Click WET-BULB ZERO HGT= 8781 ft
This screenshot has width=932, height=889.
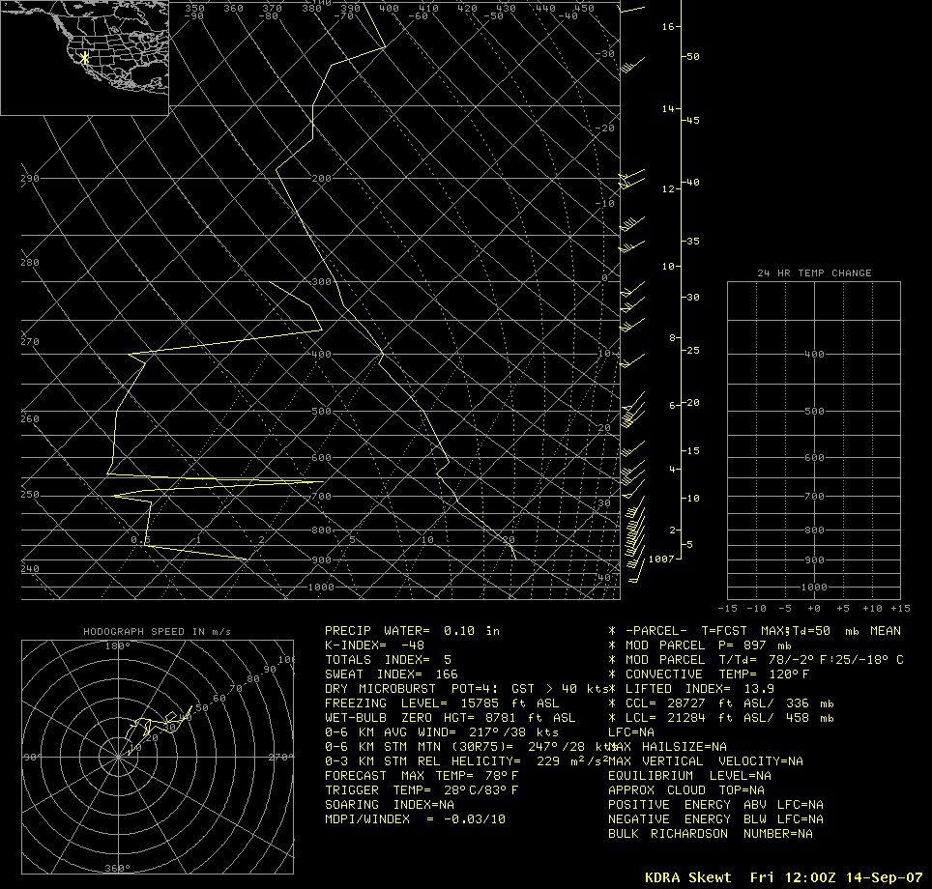(x=450, y=718)
